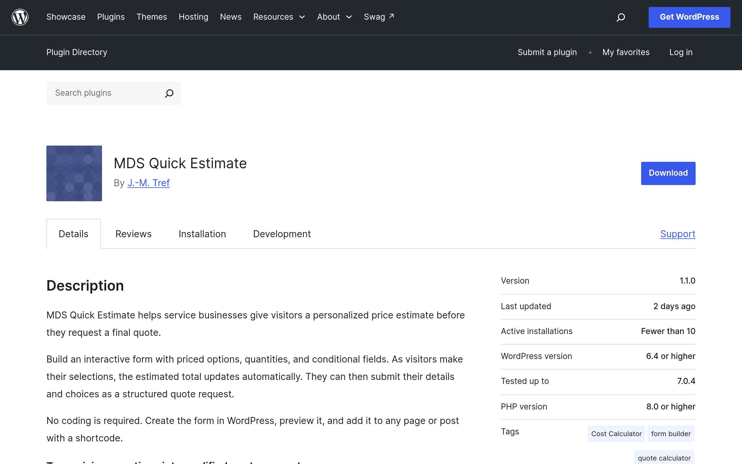Select the Details tab
Viewport: 742px width, 464px height.
(74, 234)
